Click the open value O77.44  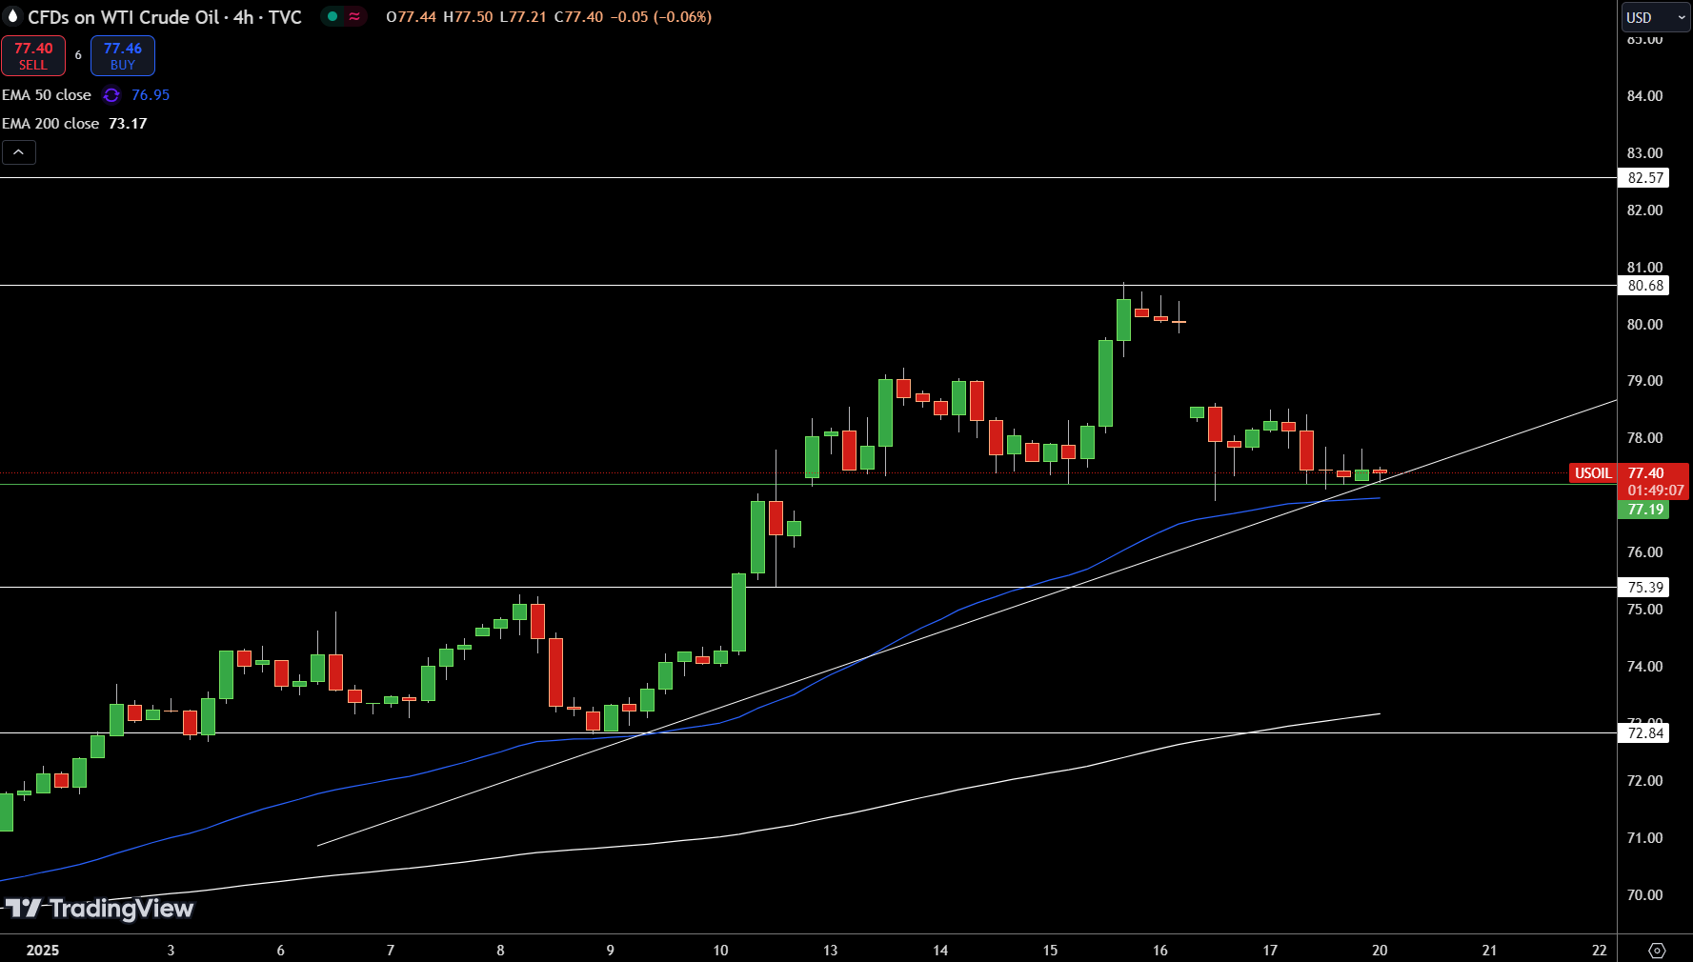coord(411,17)
